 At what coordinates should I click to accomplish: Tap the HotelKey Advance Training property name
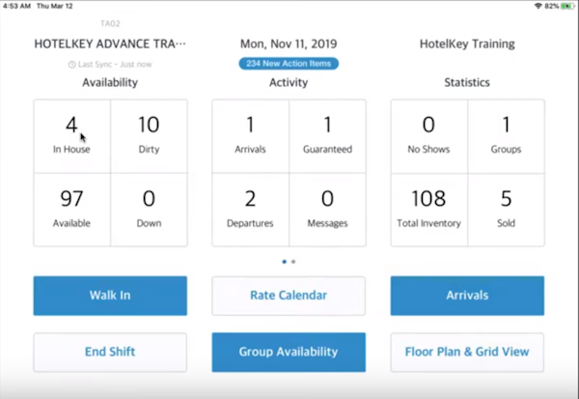tap(110, 43)
